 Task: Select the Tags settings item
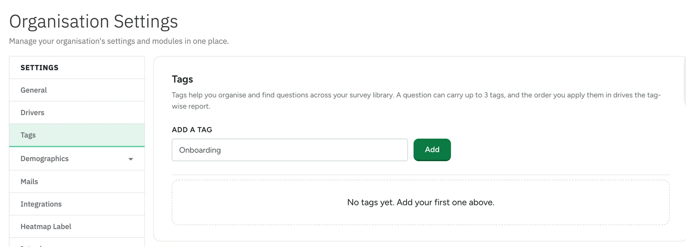click(77, 135)
